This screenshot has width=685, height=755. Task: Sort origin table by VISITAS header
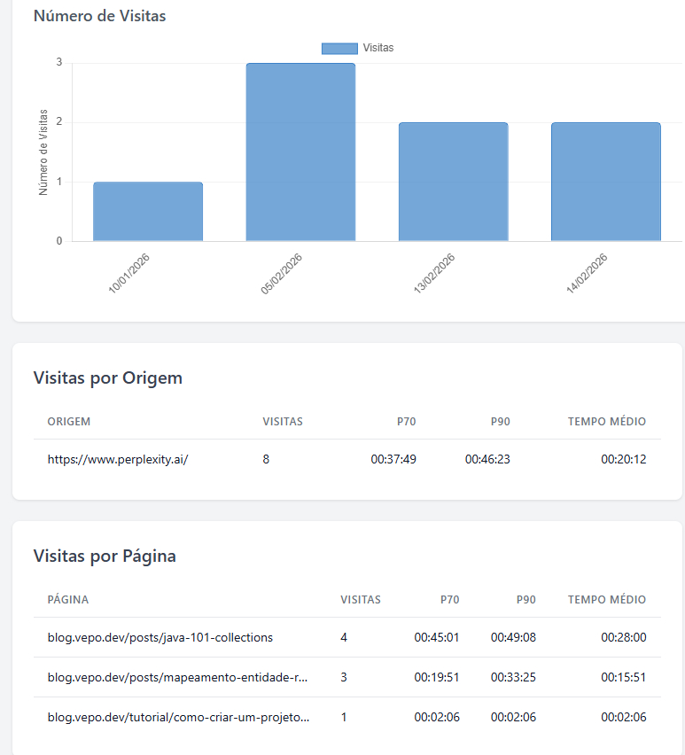point(283,422)
